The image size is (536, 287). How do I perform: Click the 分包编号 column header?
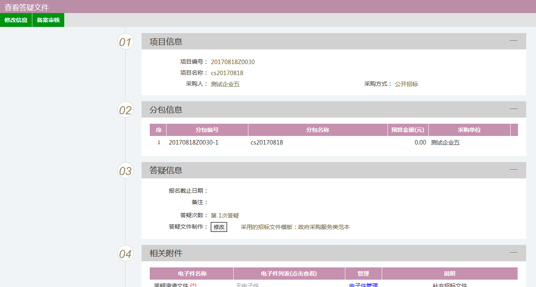[x=207, y=130]
